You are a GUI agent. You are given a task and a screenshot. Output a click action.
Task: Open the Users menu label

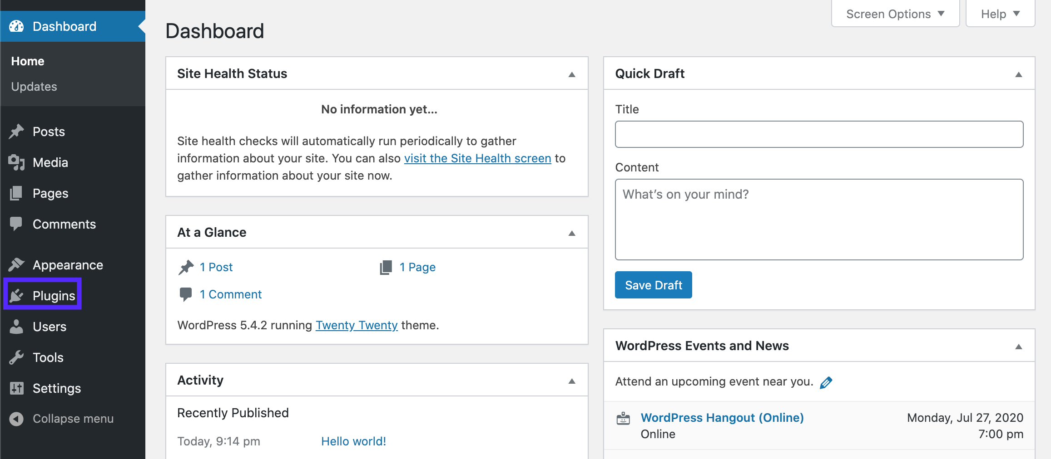click(x=50, y=327)
